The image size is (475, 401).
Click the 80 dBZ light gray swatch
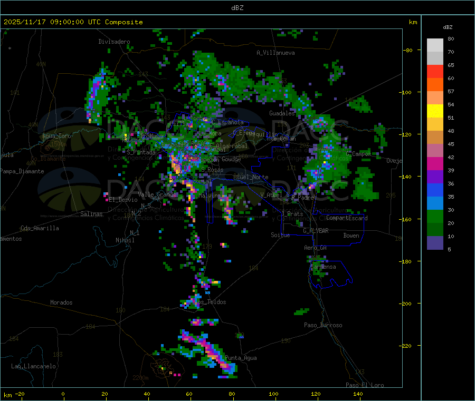tap(435, 45)
